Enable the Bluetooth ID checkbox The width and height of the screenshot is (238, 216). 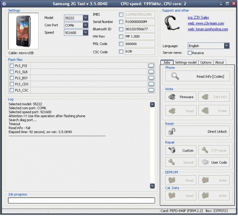click(x=121, y=29)
